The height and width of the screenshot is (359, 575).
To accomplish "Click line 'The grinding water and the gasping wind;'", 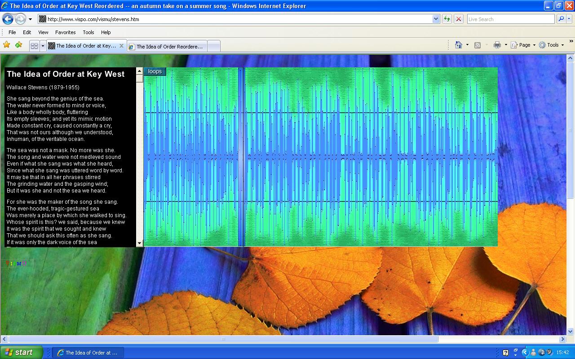I will click(57, 184).
